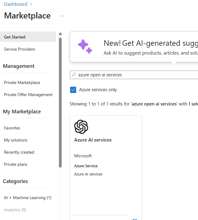Open Private plans
198x220 pixels.
tap(15, 164)
